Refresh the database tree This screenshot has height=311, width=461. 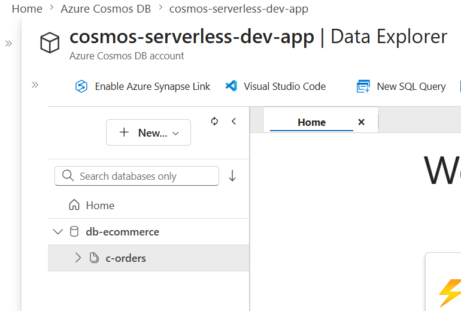click(214, 121)
